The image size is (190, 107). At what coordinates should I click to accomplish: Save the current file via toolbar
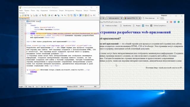tap(26, 15)
